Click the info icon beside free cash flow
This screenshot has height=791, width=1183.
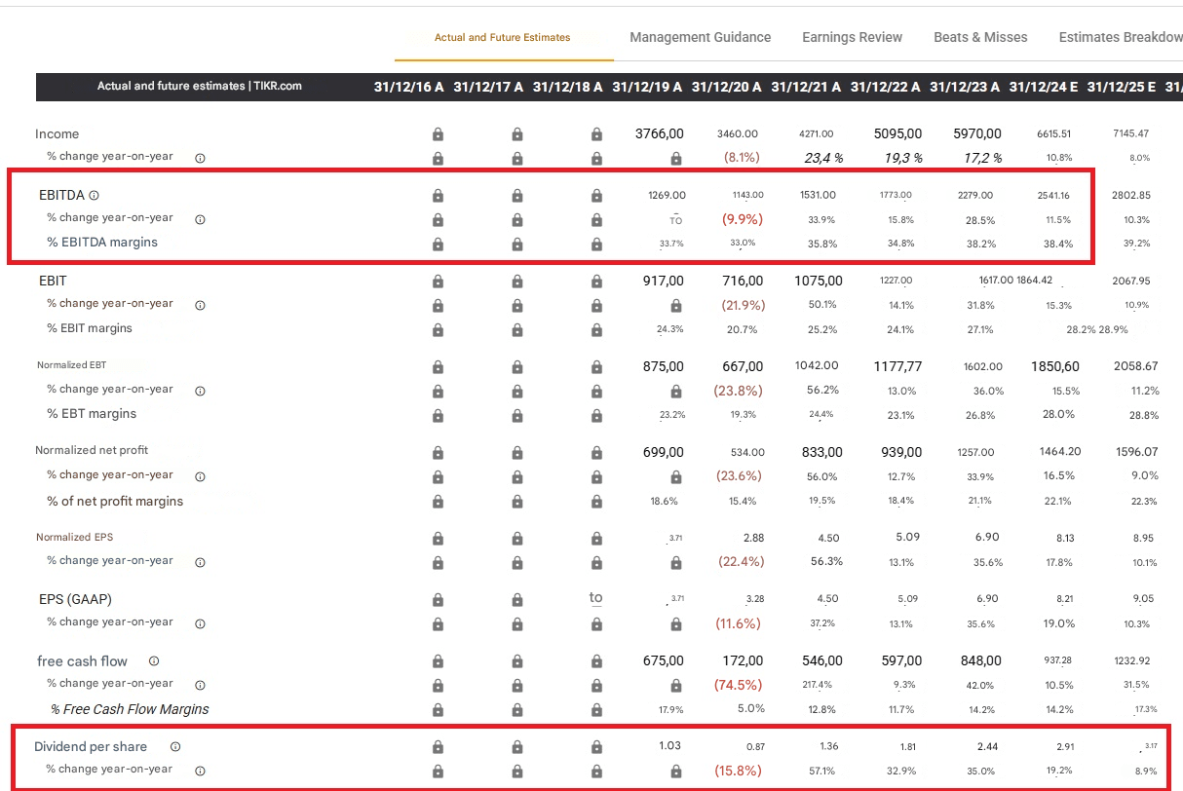point(154,661)
